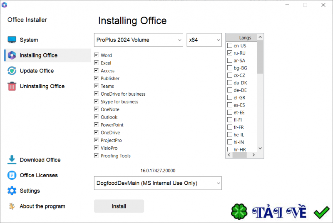333x223 pixels.
Task: Uncheck Skype for business
Action: click(97, 102)
